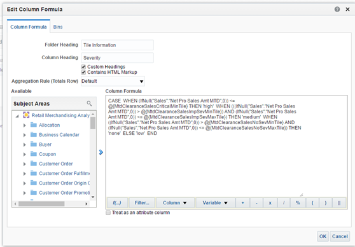Click the Cancel button

coord(340,236)
